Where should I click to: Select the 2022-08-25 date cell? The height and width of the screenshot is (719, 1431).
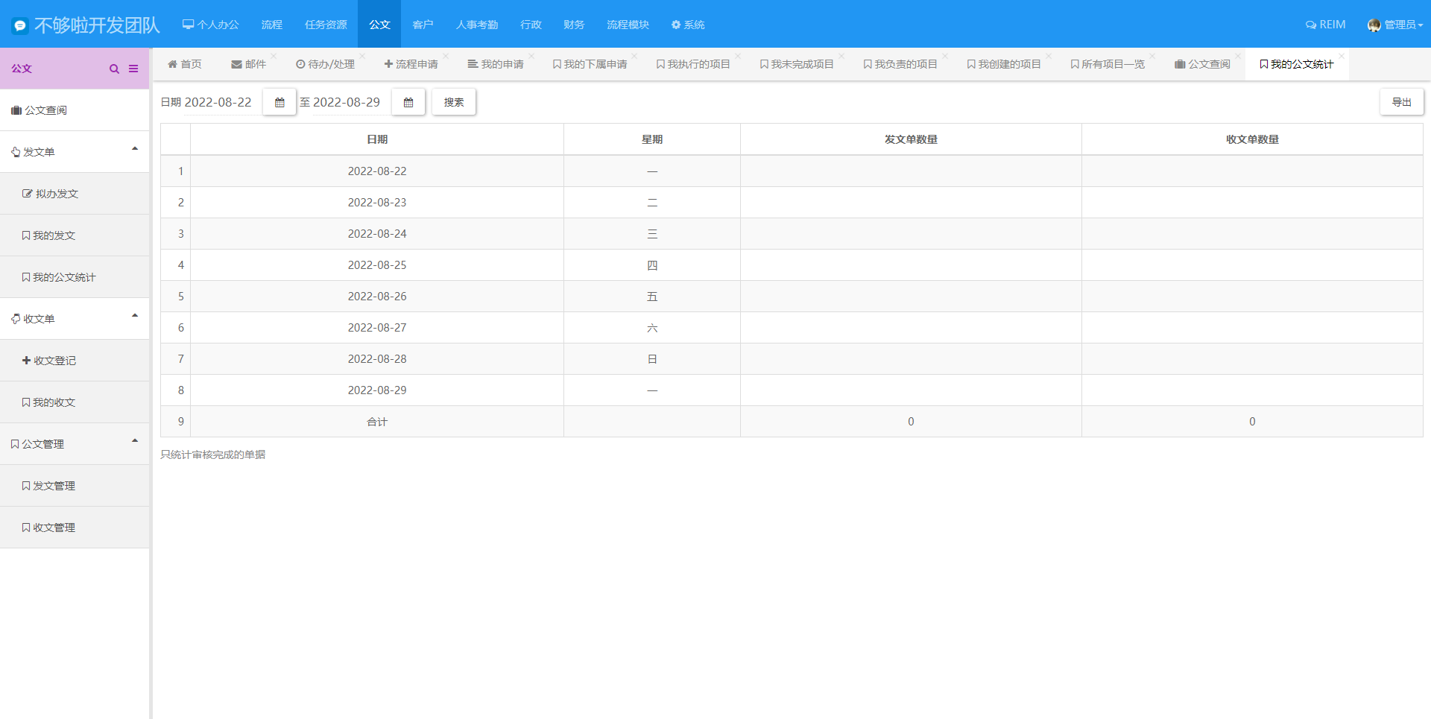[377, 265]
